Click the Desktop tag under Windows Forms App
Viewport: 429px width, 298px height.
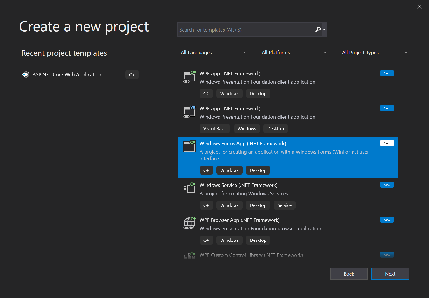click(258, 170)
